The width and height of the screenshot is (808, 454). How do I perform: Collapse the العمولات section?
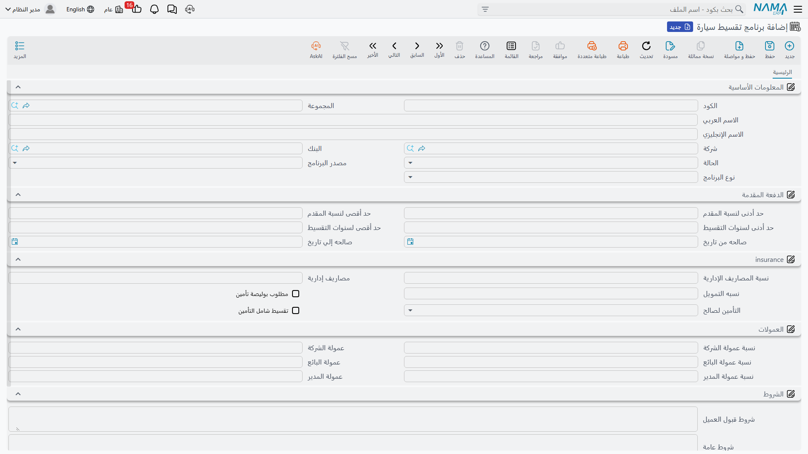point(18,329)
